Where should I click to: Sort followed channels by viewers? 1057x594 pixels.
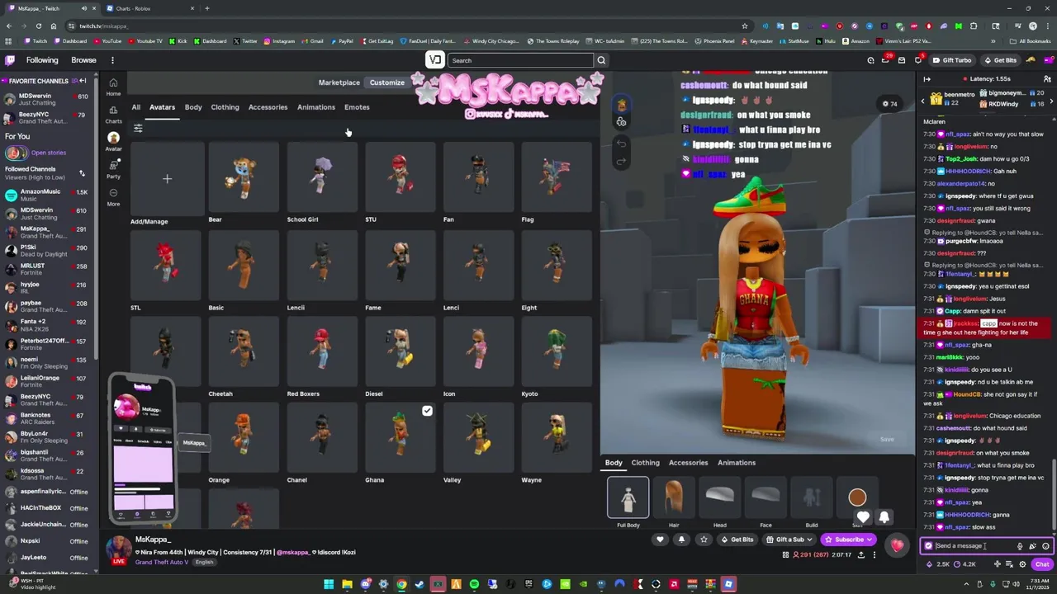pyautogui.click(x=82, y=173)
